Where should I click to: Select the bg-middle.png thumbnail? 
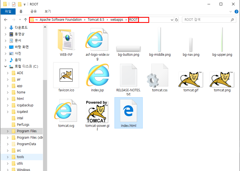coord(159,39)
